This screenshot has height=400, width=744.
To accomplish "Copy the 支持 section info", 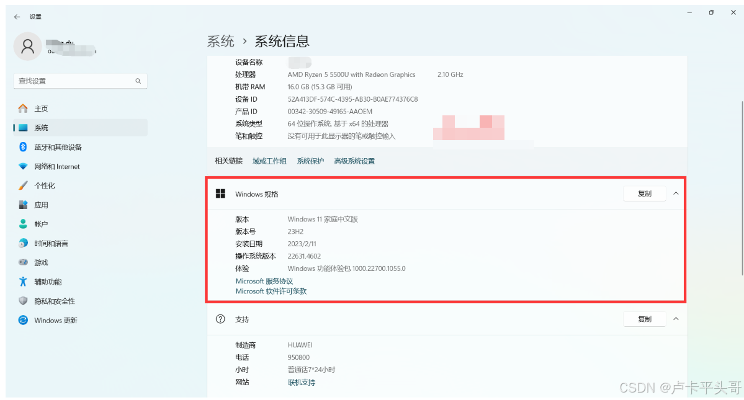I will (x=644, y=319).
